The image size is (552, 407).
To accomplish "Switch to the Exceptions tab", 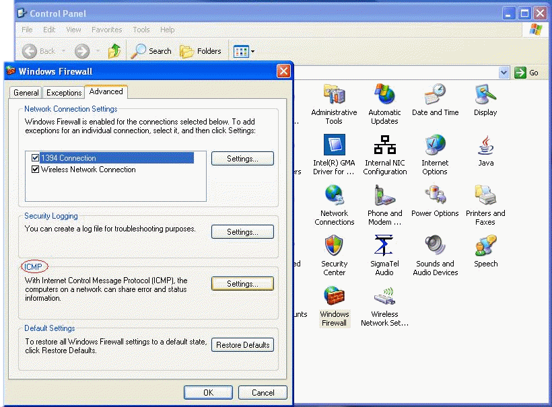I will [64, 93].
